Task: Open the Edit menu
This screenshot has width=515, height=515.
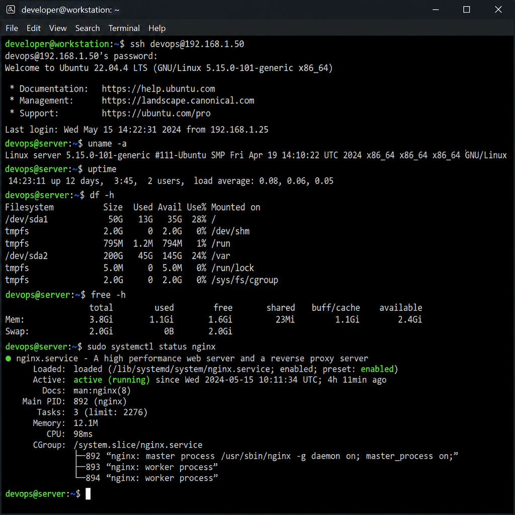Action: point(34,28)
